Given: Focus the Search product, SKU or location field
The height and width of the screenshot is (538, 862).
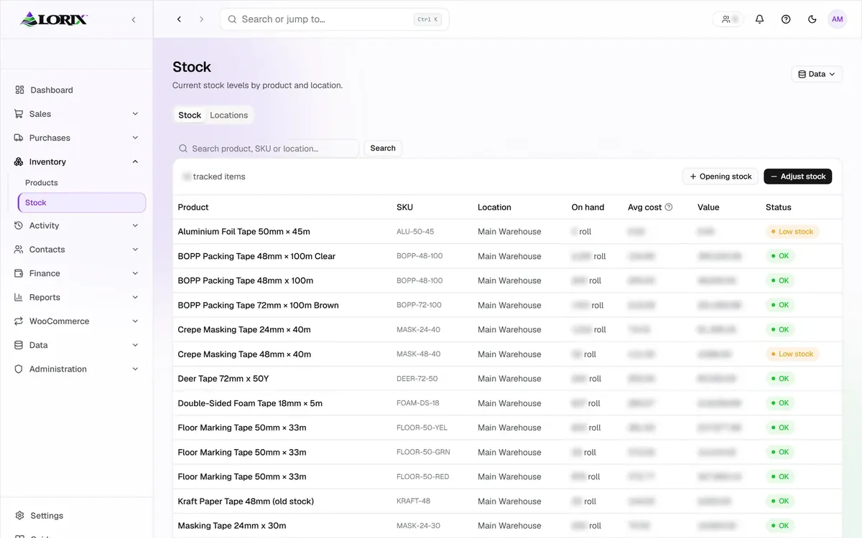Looking at the screenshot, I should pos(266,148).
